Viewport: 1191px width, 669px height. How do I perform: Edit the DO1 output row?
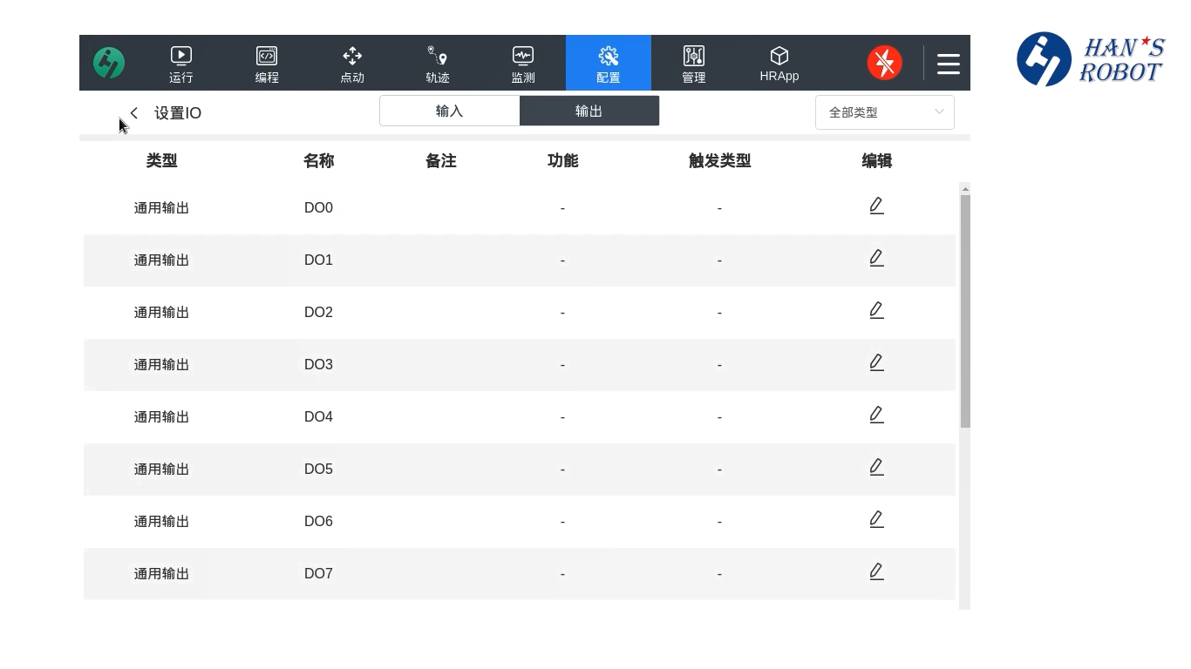pyautogui.click(x=876, y=258)
